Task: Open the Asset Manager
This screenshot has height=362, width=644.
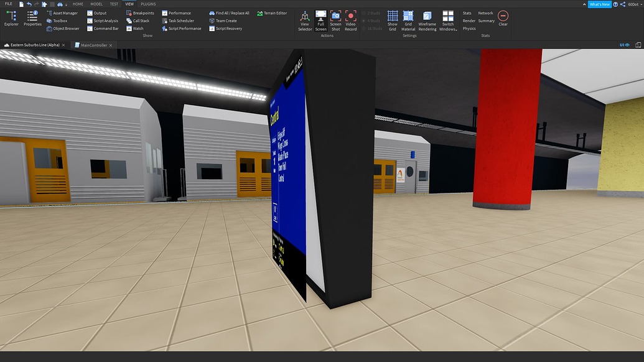Action: 63,12
